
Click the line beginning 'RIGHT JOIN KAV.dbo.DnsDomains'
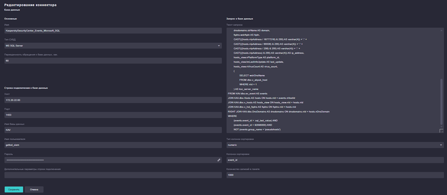[x=278, y=112]
